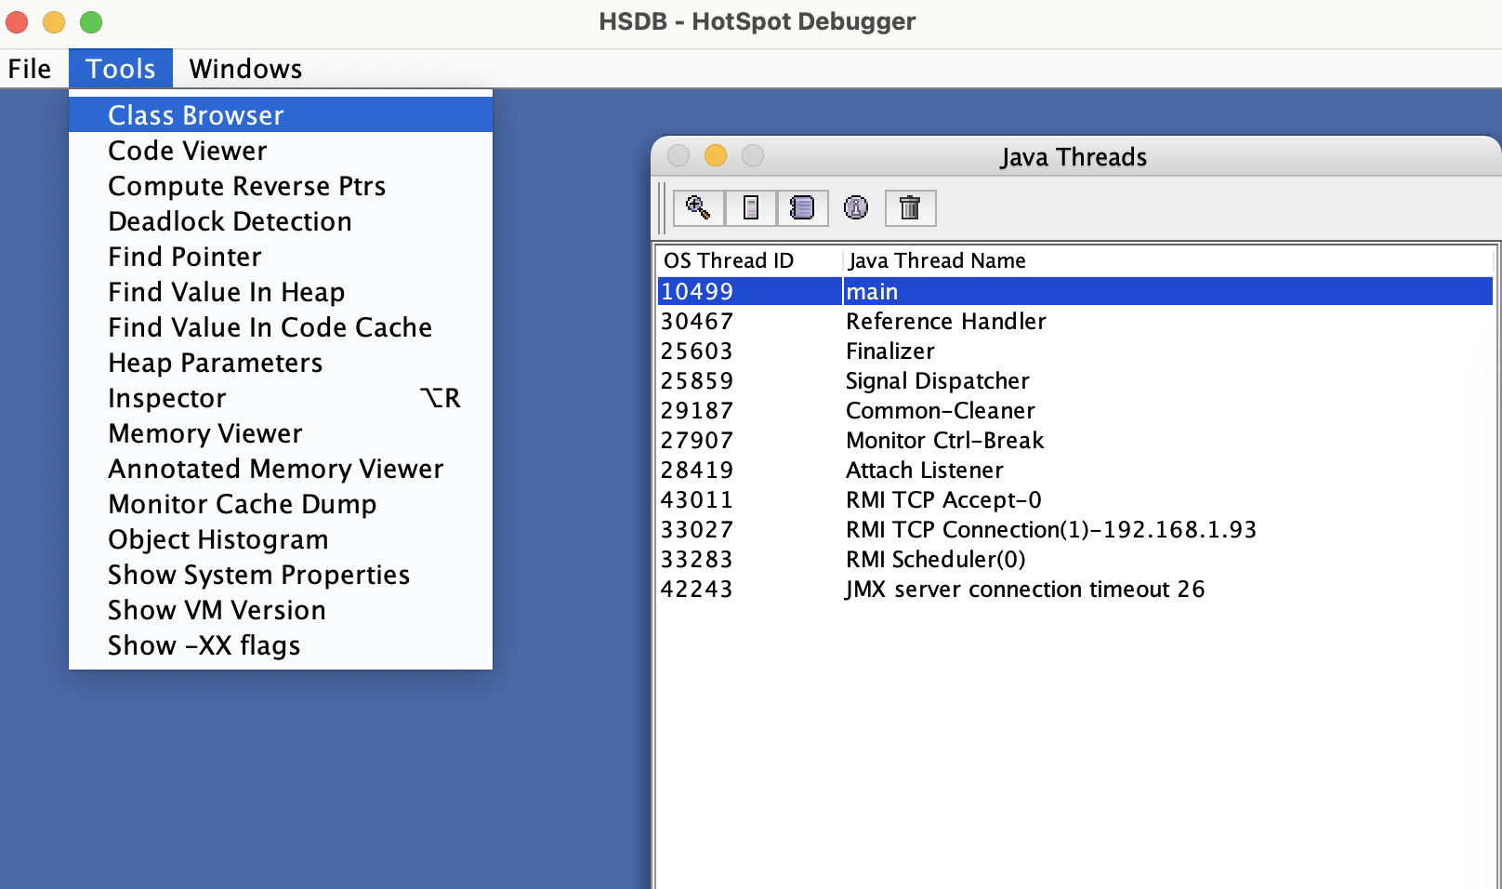This screenshot has height=889, width=1502.
Task: Select JMX server connection timeout 26 thread
Action: (1075, 589)
